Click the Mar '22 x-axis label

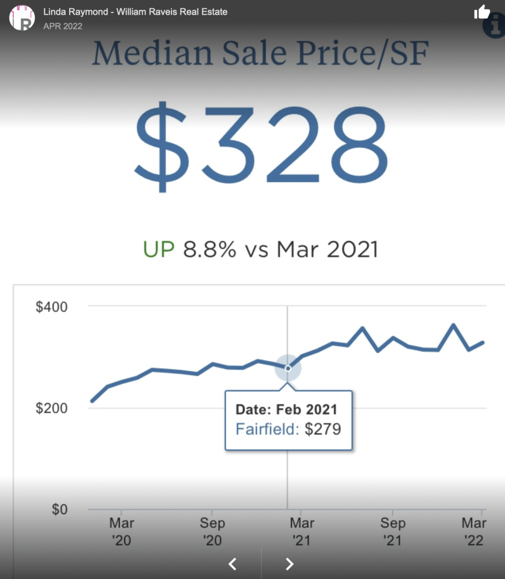click(473, 531)
